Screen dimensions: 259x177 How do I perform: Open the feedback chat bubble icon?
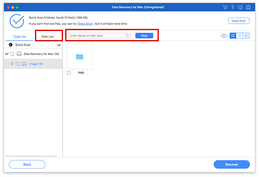(x=240, y=7)
